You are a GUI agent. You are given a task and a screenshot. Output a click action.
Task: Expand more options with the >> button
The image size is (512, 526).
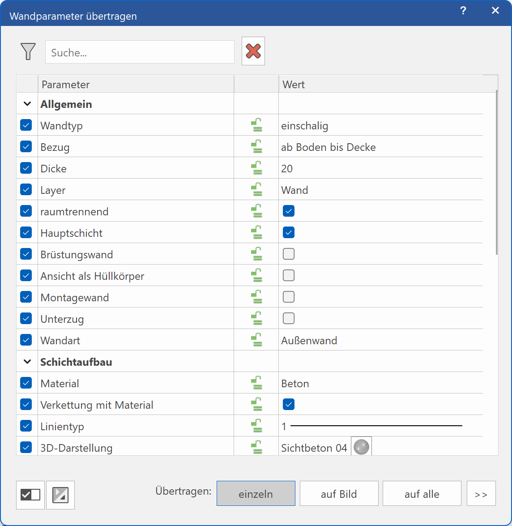click(x=481, y=494)
